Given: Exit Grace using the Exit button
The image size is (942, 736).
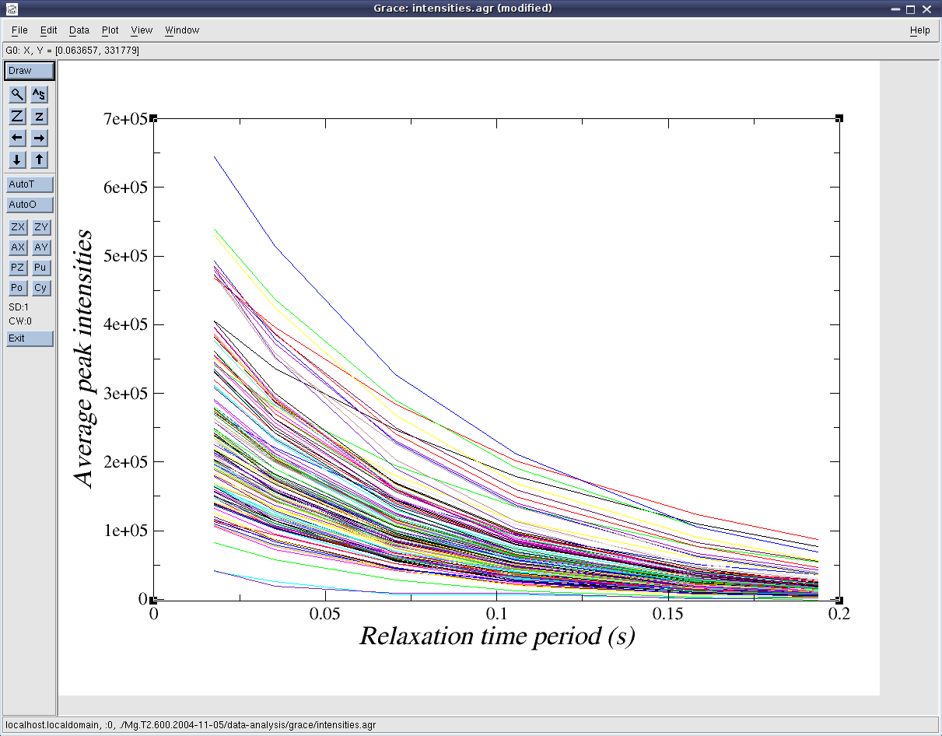Looking at the screenshot, I should click(x=30, y=338).
